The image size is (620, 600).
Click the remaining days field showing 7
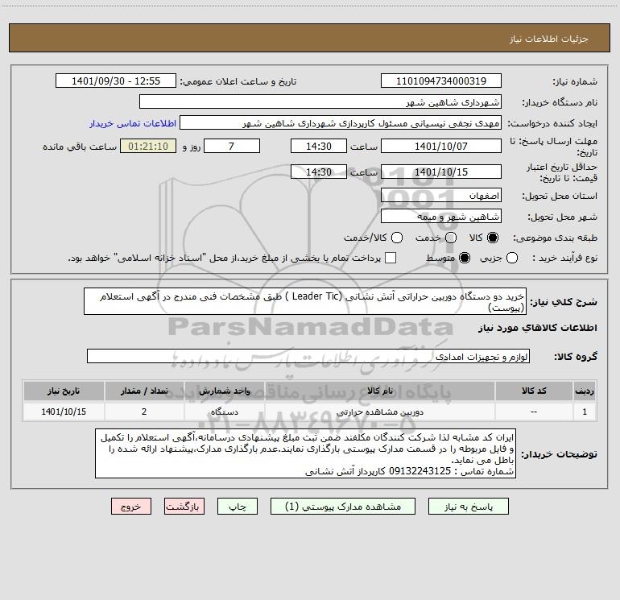pos(232,146)
